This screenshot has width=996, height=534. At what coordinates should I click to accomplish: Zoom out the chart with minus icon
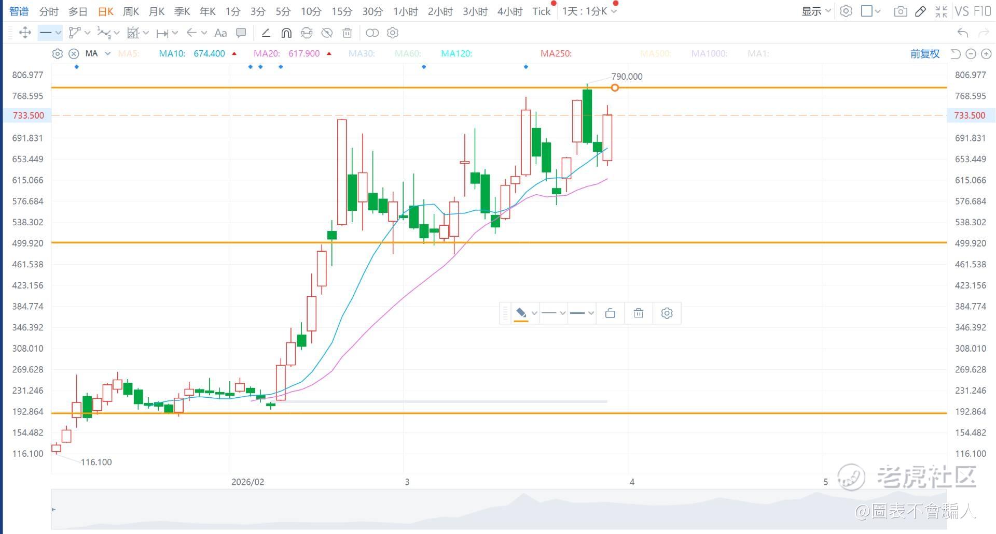(x=971, y=53)
